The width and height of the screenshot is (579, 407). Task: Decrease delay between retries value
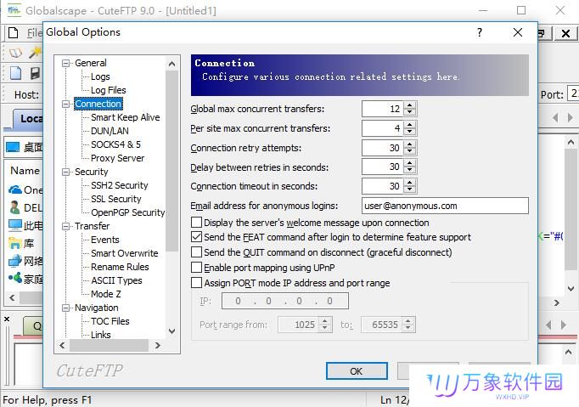[x=409, y=171]
